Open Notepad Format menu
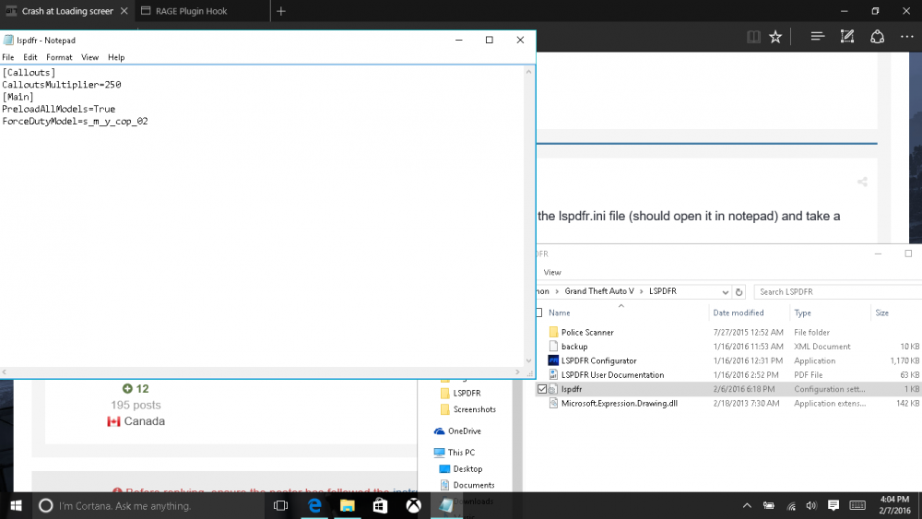 (59, 57)
